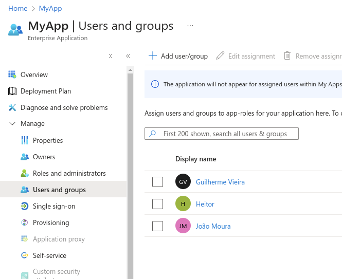Click the Add user/group button
Viewport: 342px width, 279px height.
point(178,56)
